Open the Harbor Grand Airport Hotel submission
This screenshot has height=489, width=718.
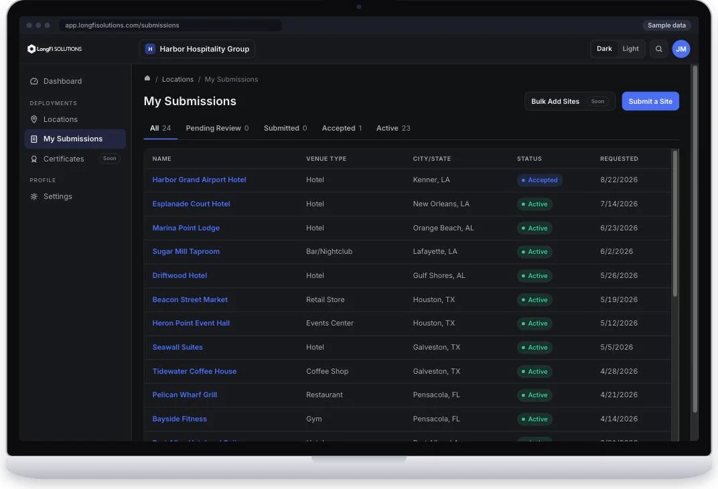pyautogui.click(x=199, y=180)
